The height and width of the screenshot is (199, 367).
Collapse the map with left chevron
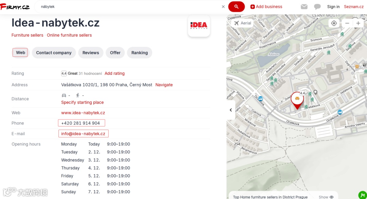pyautogui.click(x=231, y=110)
